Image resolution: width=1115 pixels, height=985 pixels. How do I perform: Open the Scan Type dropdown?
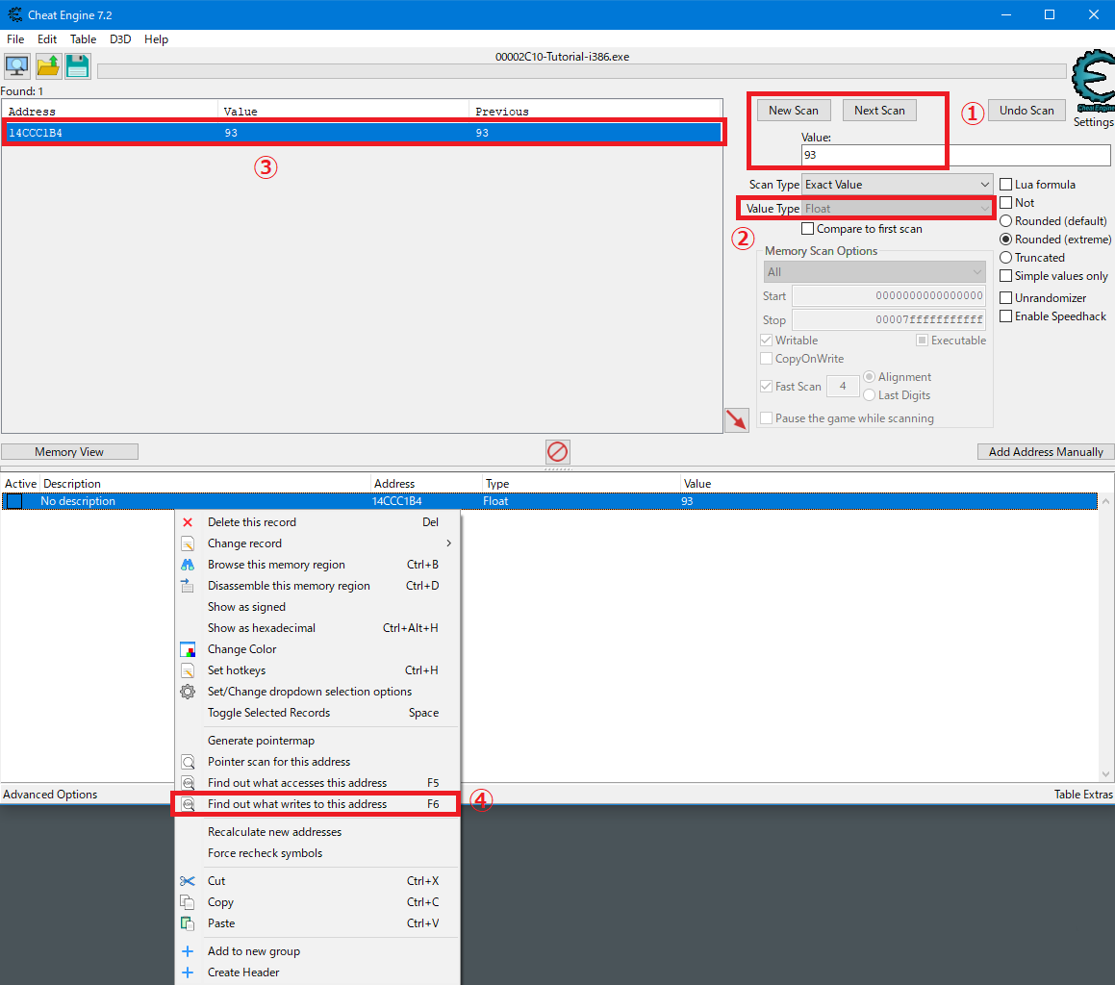[897, 184]
